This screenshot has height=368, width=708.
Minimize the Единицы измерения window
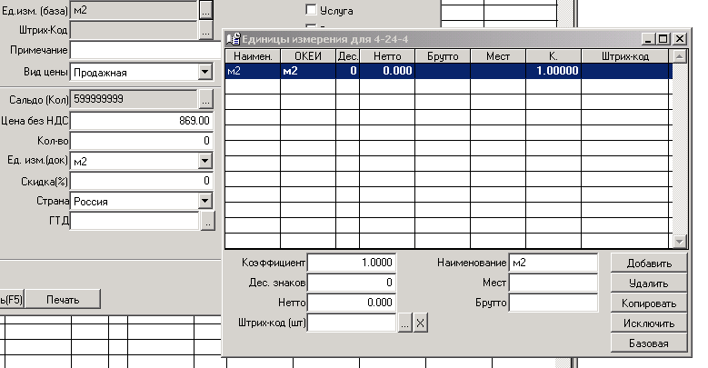point(648,39)
